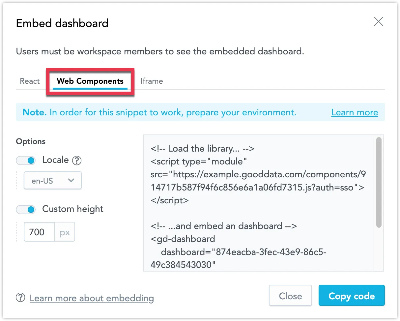Disable the Custom height toggle

click(x=26, y=209)
